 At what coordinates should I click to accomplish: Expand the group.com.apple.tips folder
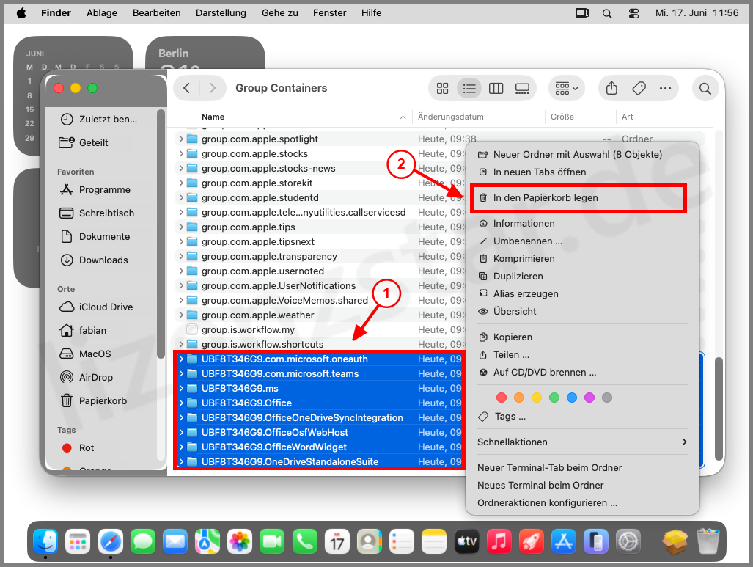tap(180, 227)
